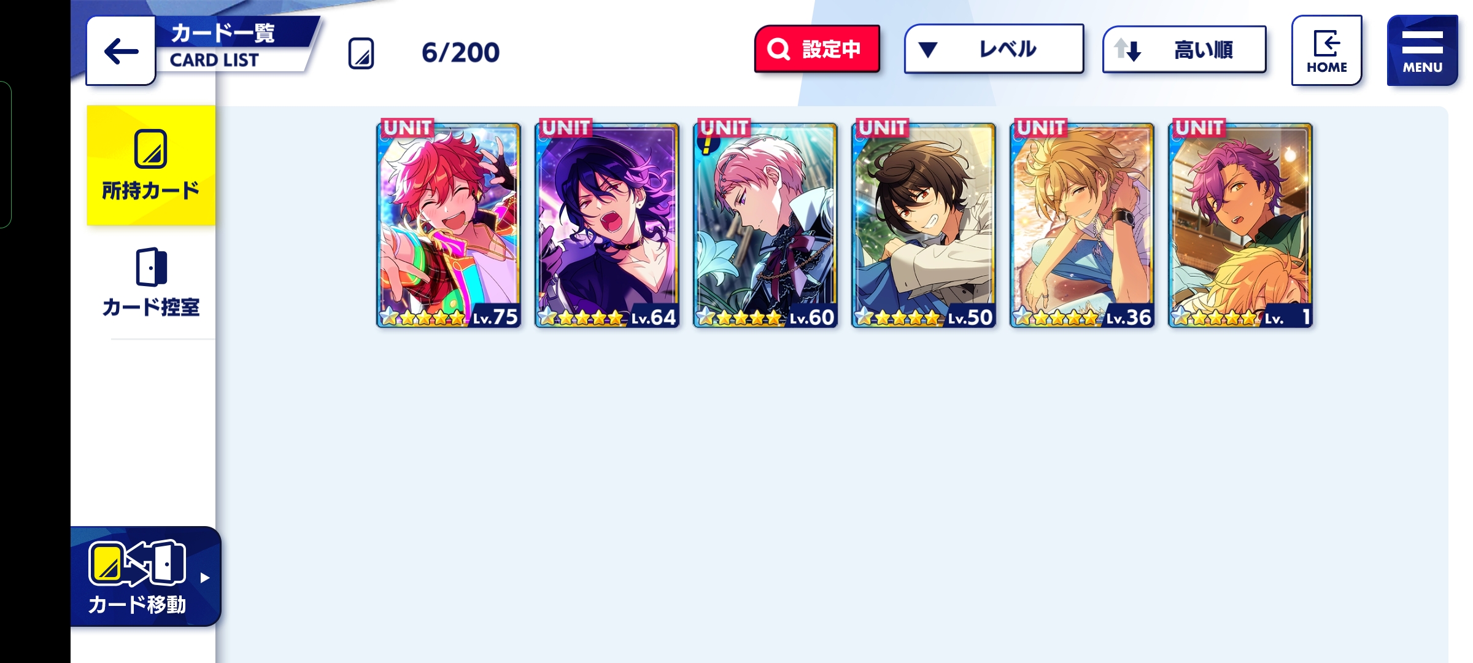
Task: Toggle the 高い順 sort order
Action: pyautogui.click(x=1184, y=49)
